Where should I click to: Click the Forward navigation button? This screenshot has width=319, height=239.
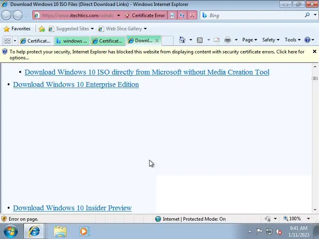18,16
